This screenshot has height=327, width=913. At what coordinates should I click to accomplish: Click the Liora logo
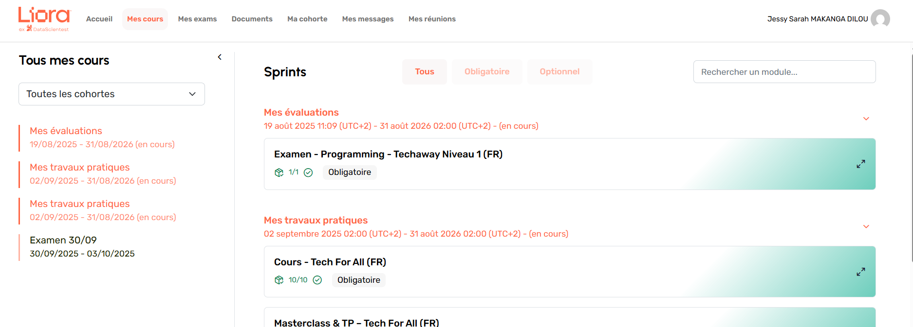(x=44, y=19)
